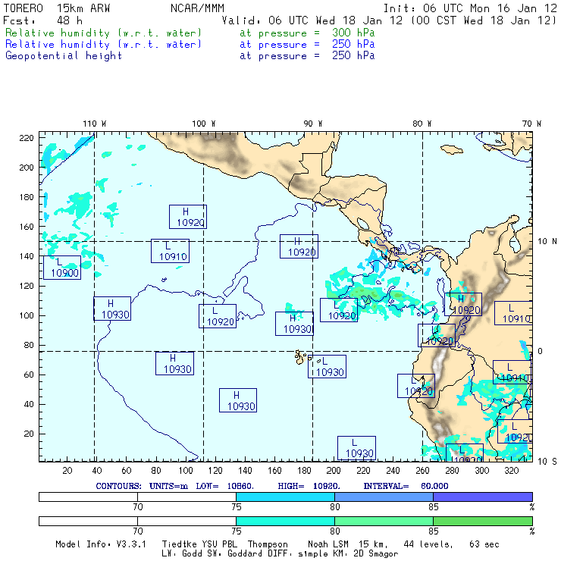This screenshot has height=561, width=561.
Task: Click the '90 W' longitude label
Action: click(x=312, y=124)
